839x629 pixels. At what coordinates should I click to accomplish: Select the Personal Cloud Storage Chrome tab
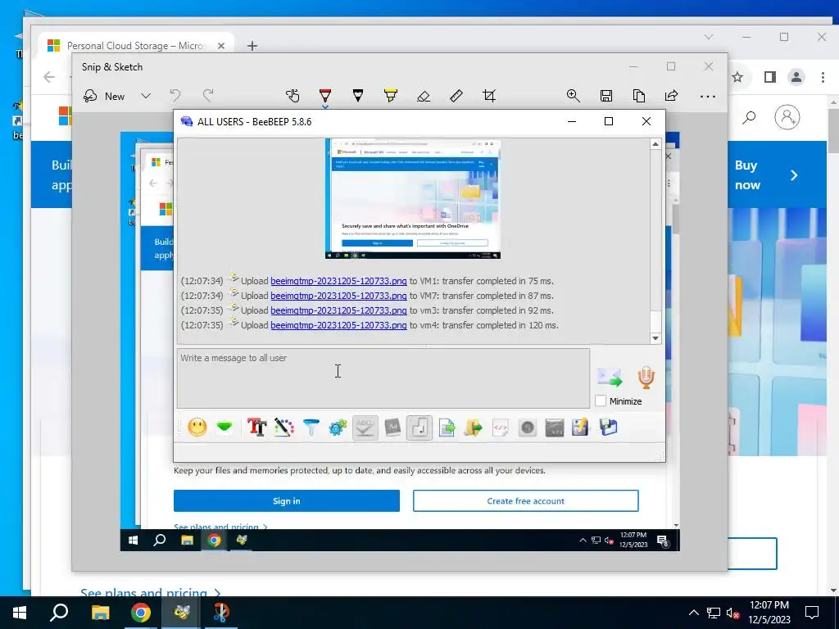136,46
